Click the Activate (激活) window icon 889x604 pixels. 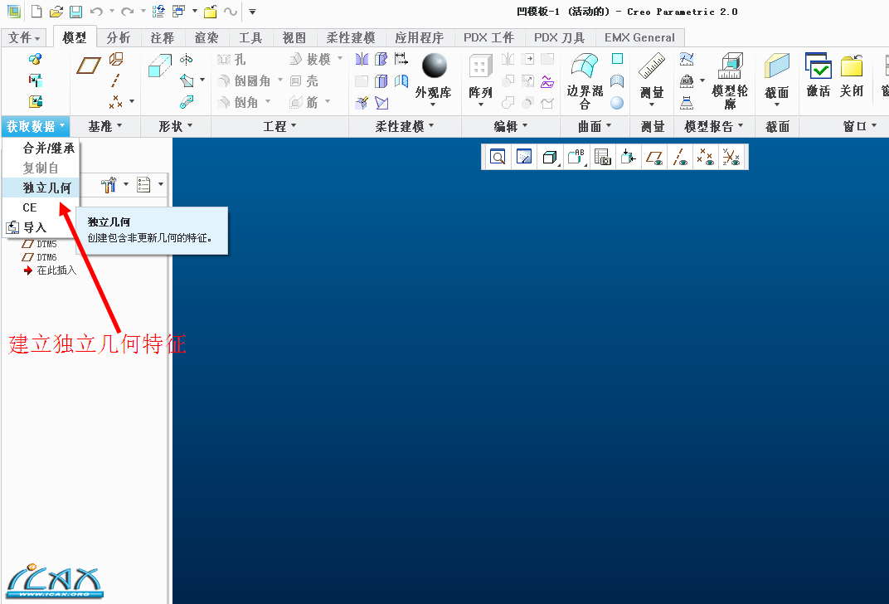(819, 67)
